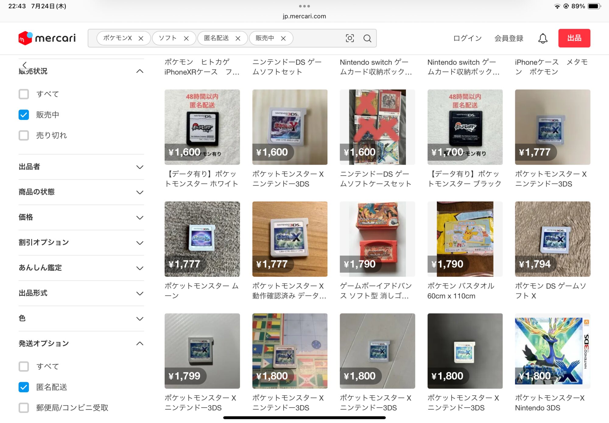The image size is (609, 423).
Task: Open ¥1,700 Pokemon Black listing thumbnail
Action: pyautogui.click(x=465, y=127)
